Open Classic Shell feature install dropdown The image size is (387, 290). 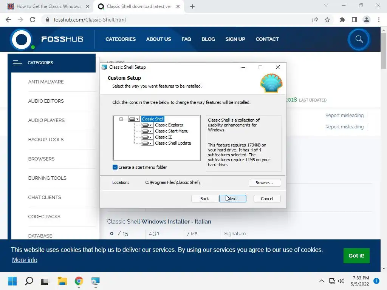(x=134, y=119)
